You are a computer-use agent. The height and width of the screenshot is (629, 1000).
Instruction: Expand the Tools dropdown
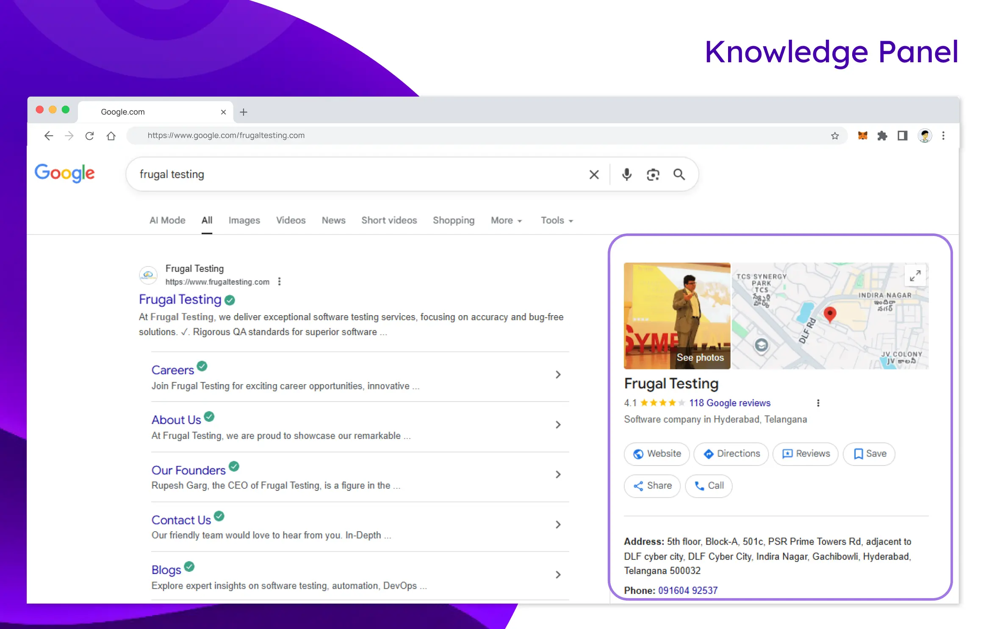[557, 220]
